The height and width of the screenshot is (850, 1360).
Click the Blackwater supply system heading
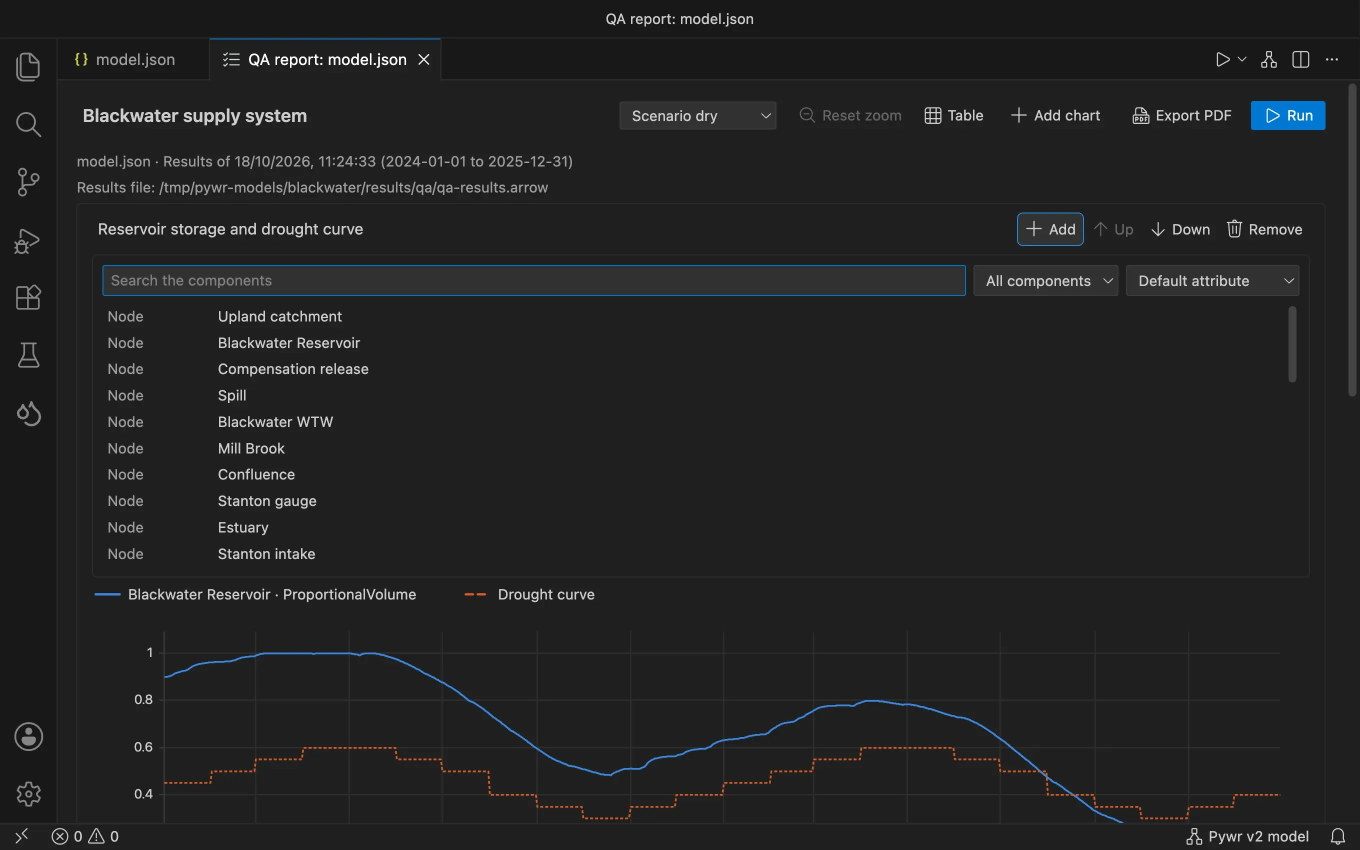(x=195, y=116)
